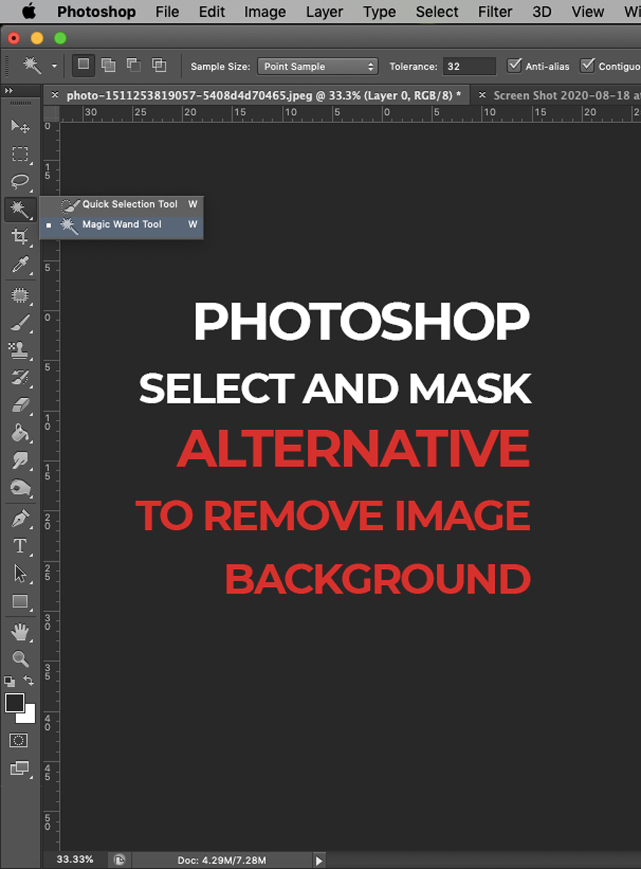641x869 pixels.
Task: Select the Sponge tool
Action: click(20, 489)
